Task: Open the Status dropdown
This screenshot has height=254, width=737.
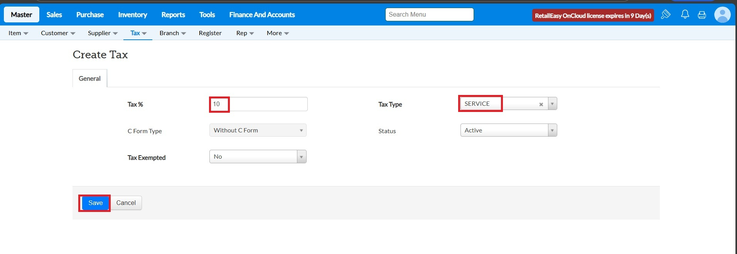Action: coord(508,130)
